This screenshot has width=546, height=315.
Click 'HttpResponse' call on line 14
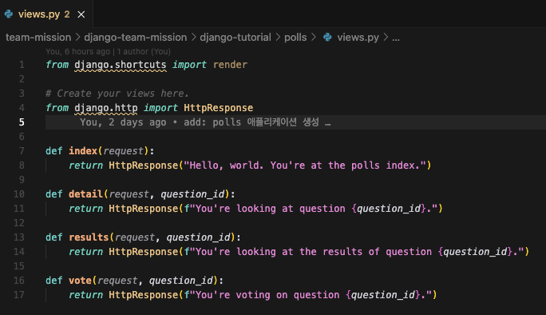click(x=143, y=252)
